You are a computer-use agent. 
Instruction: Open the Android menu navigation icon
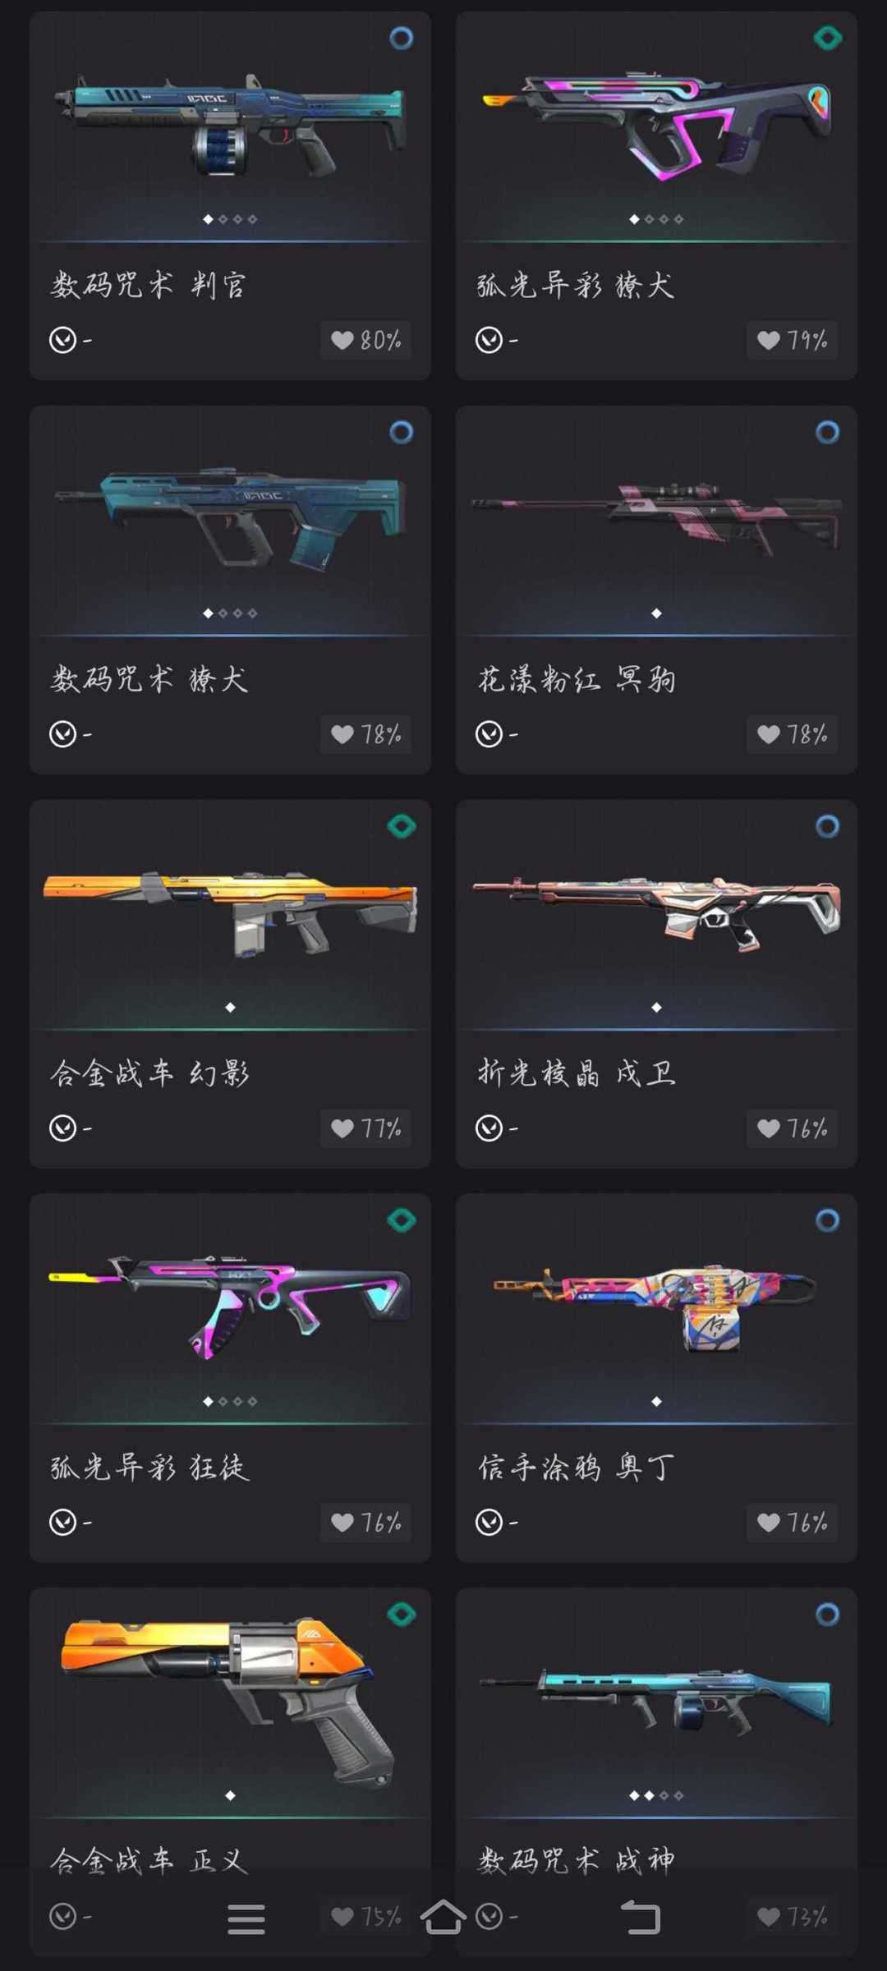pos(246,1918)
